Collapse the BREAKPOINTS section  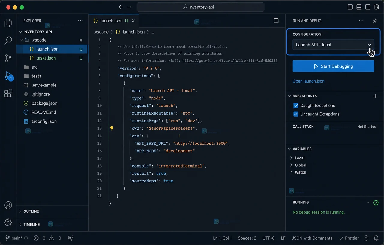tap(290, 96)
